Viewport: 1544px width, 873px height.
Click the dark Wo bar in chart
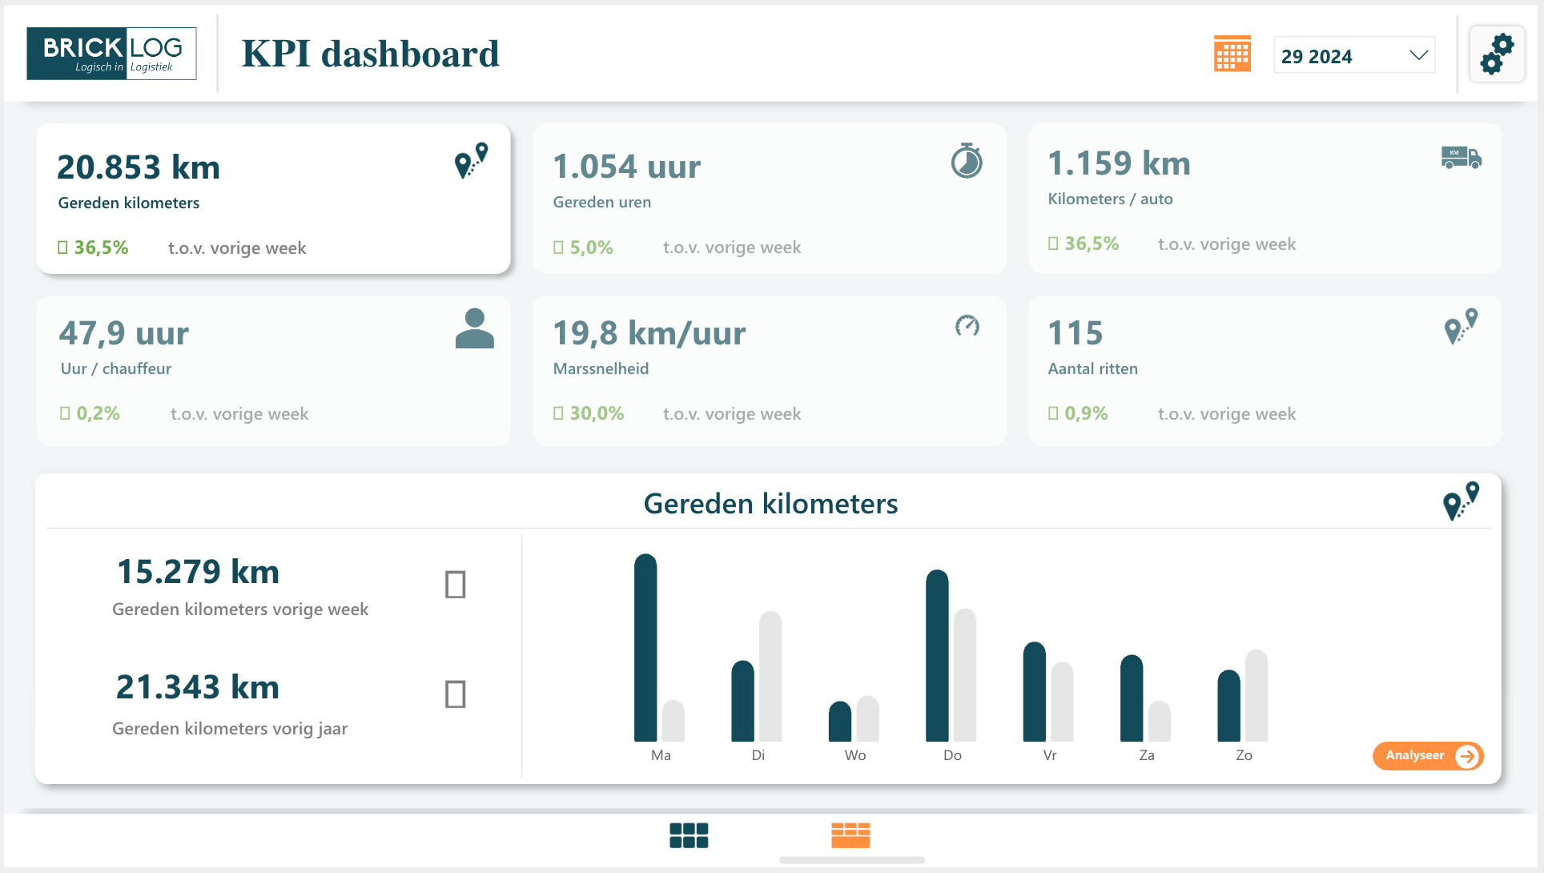(840, 721)
